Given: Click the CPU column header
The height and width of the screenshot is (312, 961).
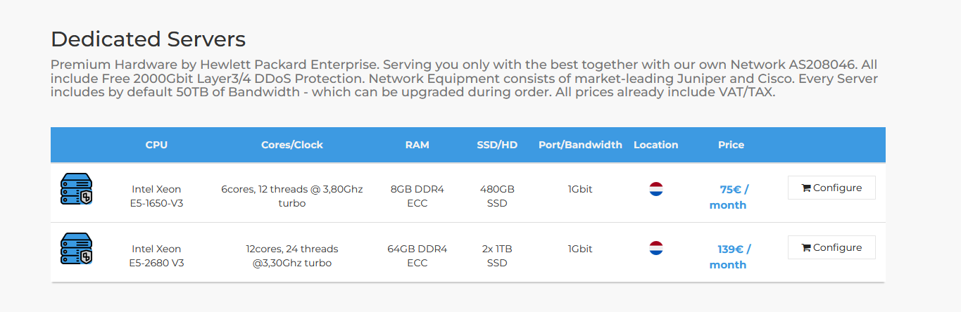Looking at the screenshot, I should [x=156, y=145].
